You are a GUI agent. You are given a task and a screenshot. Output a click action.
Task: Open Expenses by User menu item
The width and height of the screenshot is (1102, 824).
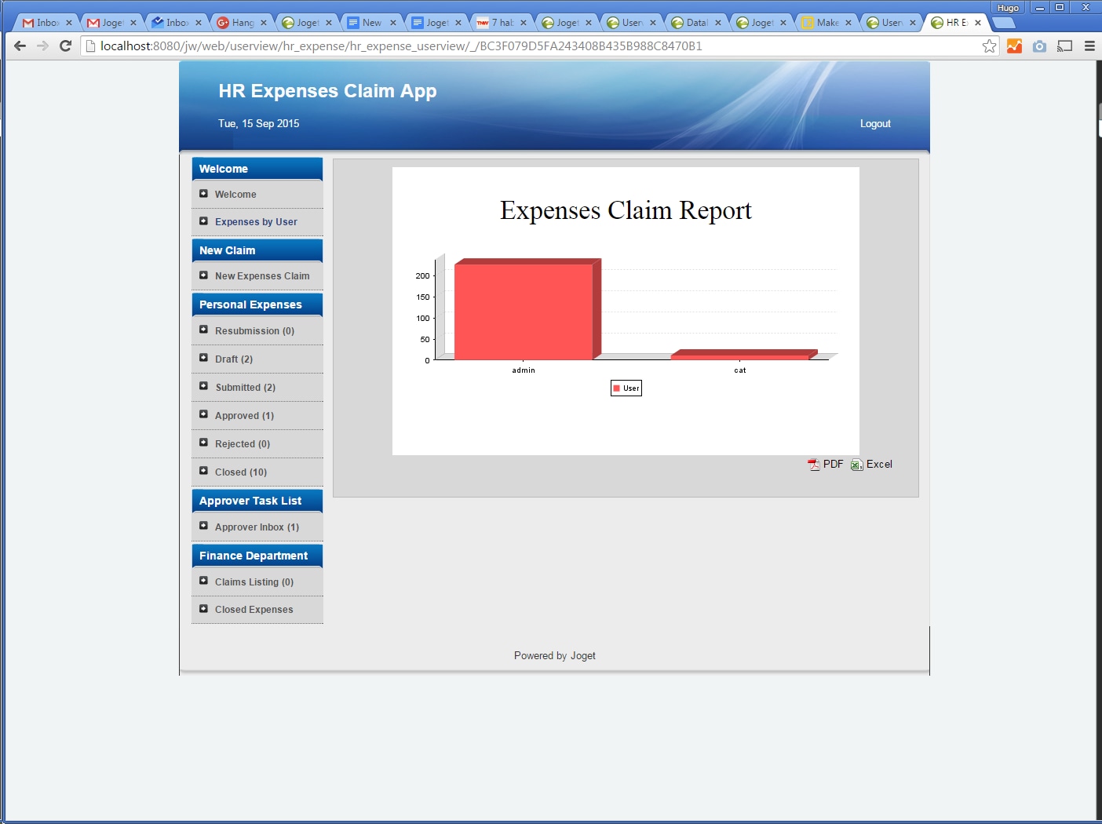[x=256, y=222]
